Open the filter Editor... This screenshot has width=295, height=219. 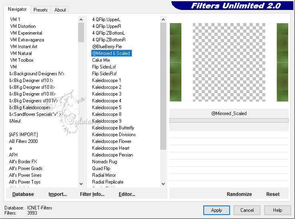pos(127,194)
